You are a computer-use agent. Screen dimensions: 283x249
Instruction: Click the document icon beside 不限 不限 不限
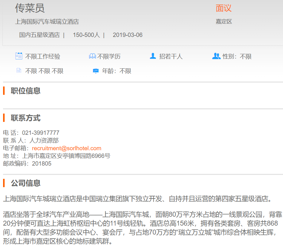point(19,71)
